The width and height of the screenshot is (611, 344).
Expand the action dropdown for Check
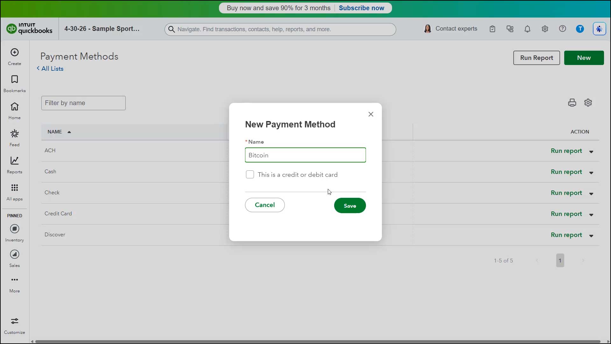tap(591, 194)
